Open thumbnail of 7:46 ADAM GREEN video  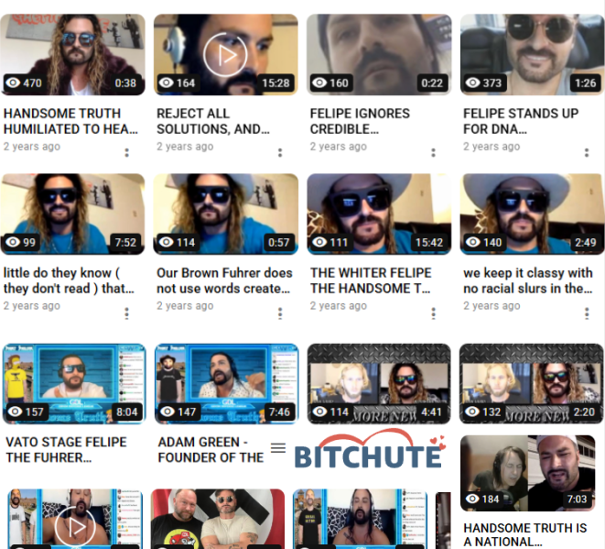226,384
